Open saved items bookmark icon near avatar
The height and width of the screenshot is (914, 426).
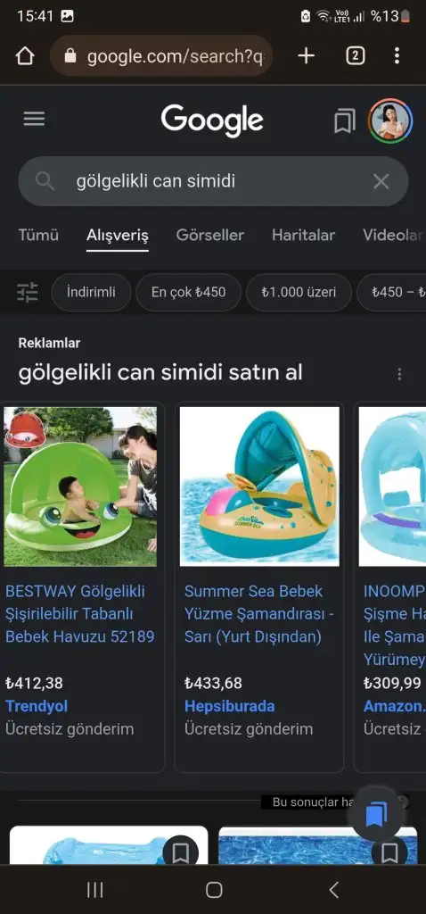pyautogui.click(x=344, y=120)
